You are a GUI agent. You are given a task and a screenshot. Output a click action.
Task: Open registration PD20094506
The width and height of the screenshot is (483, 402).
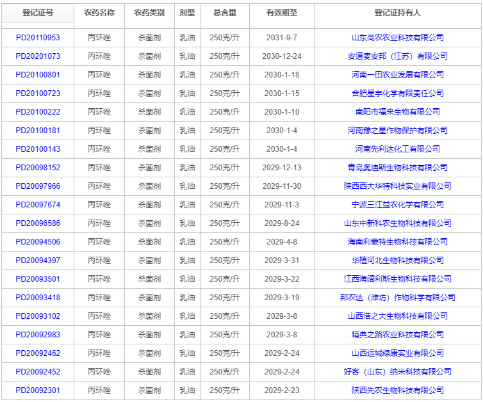[38, 241]
